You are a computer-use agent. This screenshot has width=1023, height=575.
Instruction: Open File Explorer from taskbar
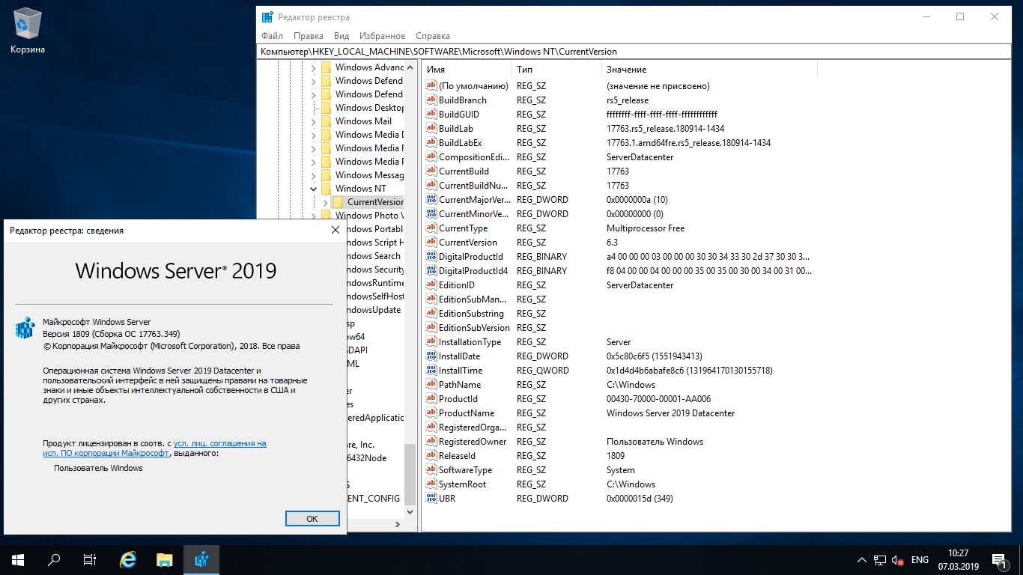[x=165, y=560]
